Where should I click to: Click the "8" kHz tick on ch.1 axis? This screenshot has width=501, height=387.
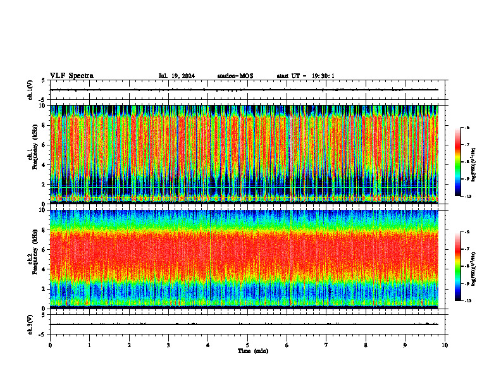(x=44, y=125)
